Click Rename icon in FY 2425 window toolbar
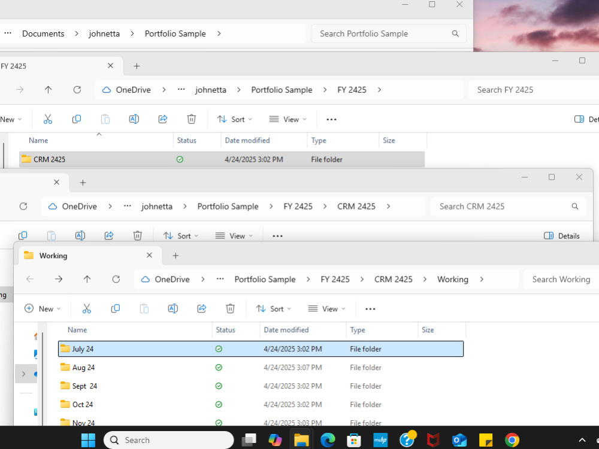Viewport: 599px width, 449px height. click(x=134, y=119)
